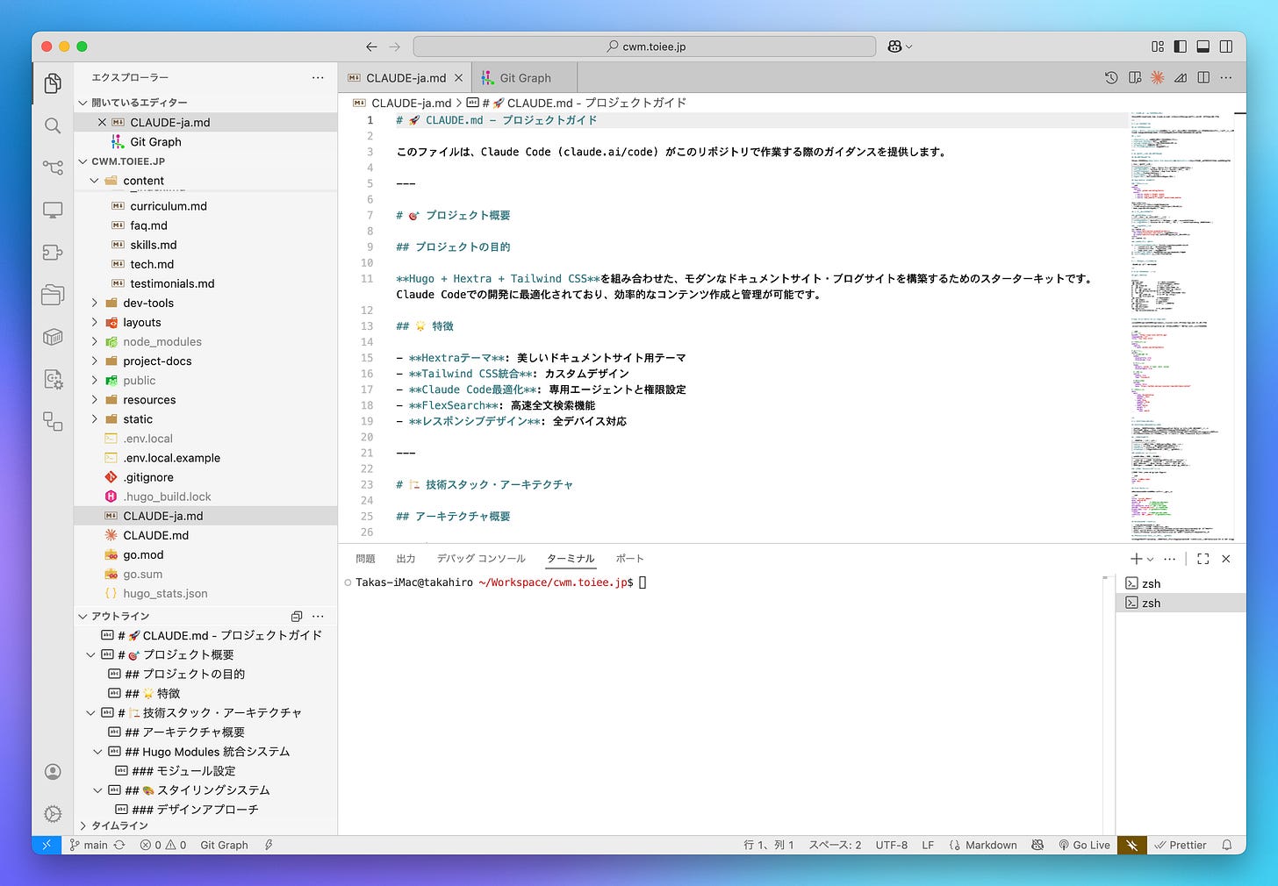The image size is (1278, 886).
Task: Open Source Control view in activity bar
Action: [x=53, y=167]
